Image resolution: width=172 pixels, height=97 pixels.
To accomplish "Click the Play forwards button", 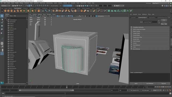I will (x=164, y=87).
